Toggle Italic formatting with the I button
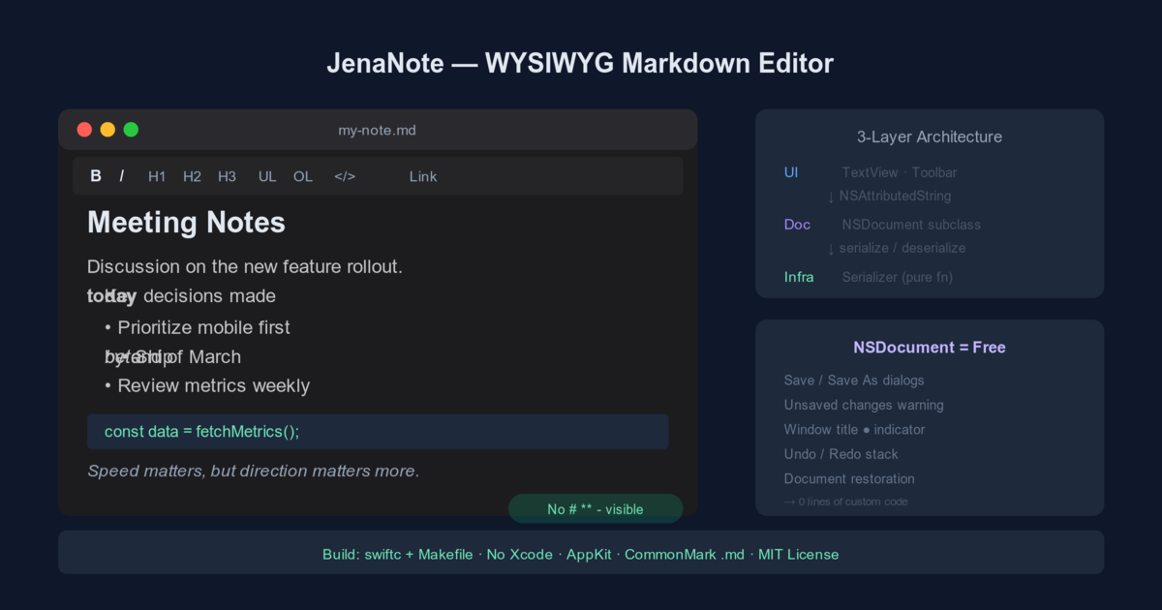This screenshot has height=610, width=1162. [x=122, y=176]
